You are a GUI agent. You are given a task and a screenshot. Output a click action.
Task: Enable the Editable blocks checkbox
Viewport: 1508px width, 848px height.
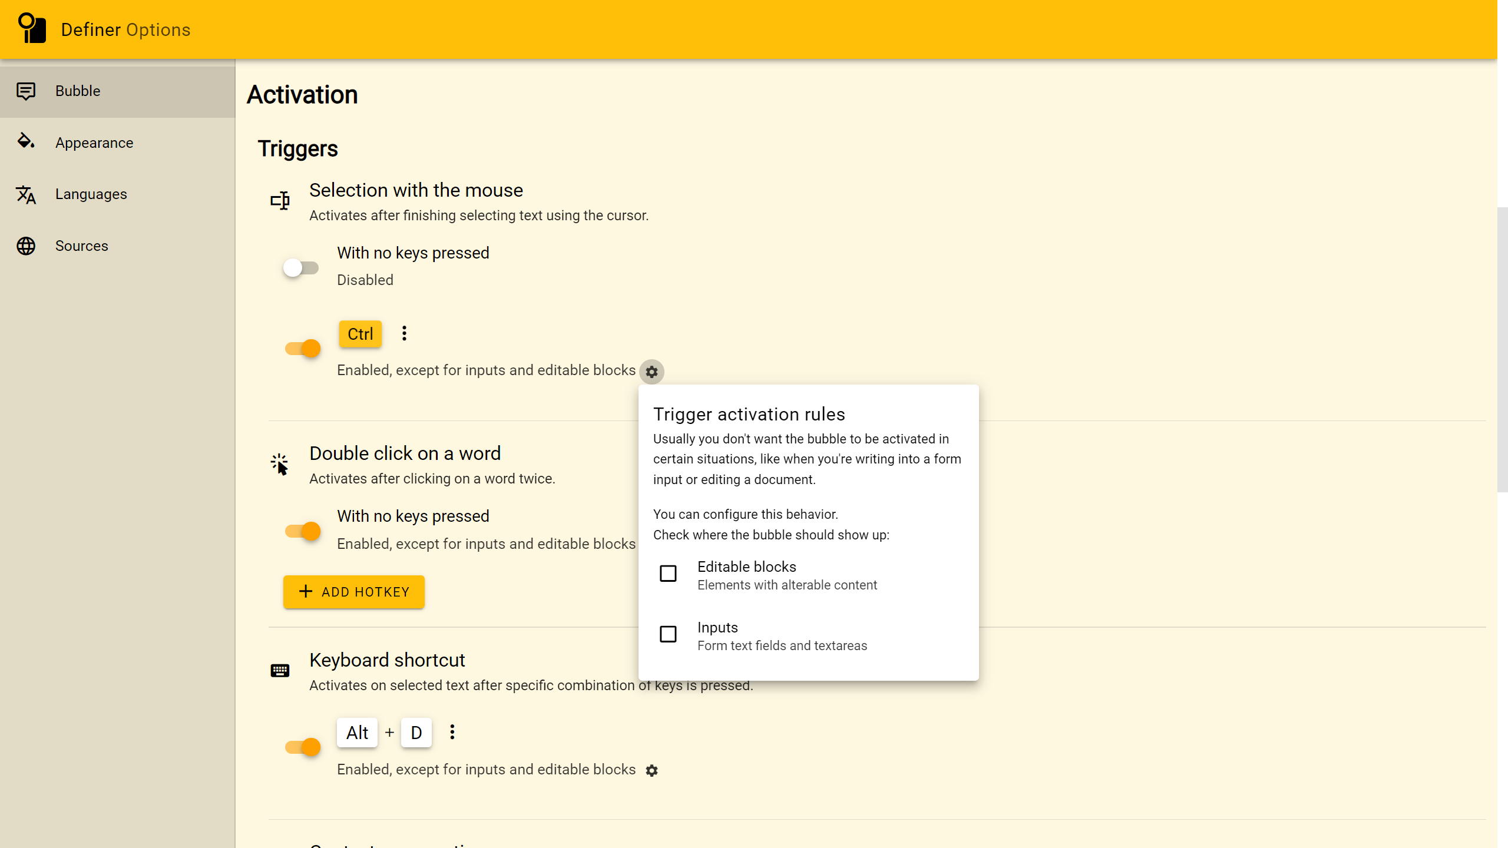pyautogui.click(x=668, y=572)
